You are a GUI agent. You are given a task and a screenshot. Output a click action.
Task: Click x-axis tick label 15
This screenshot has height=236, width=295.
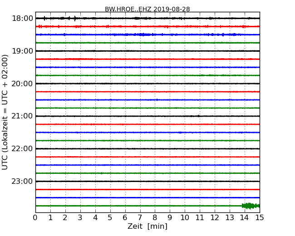pyautogui.click(x=260, y=218)
